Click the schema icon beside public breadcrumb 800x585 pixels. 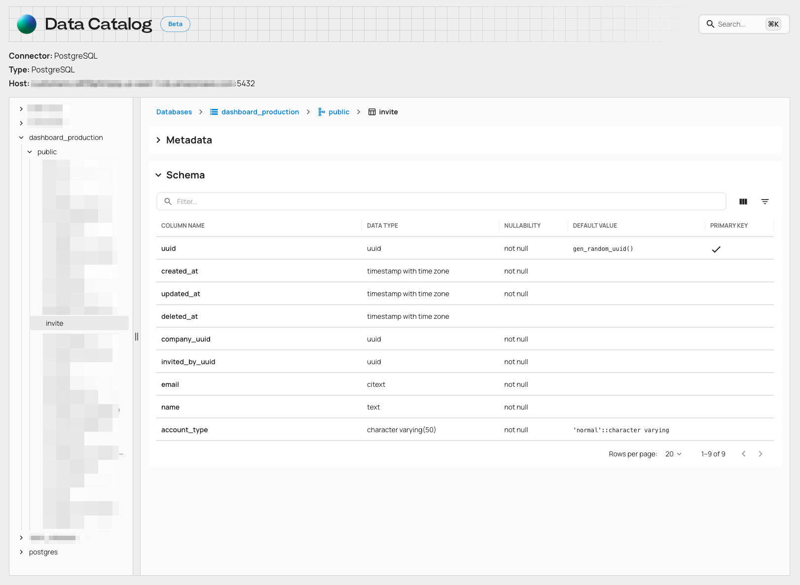322,112
